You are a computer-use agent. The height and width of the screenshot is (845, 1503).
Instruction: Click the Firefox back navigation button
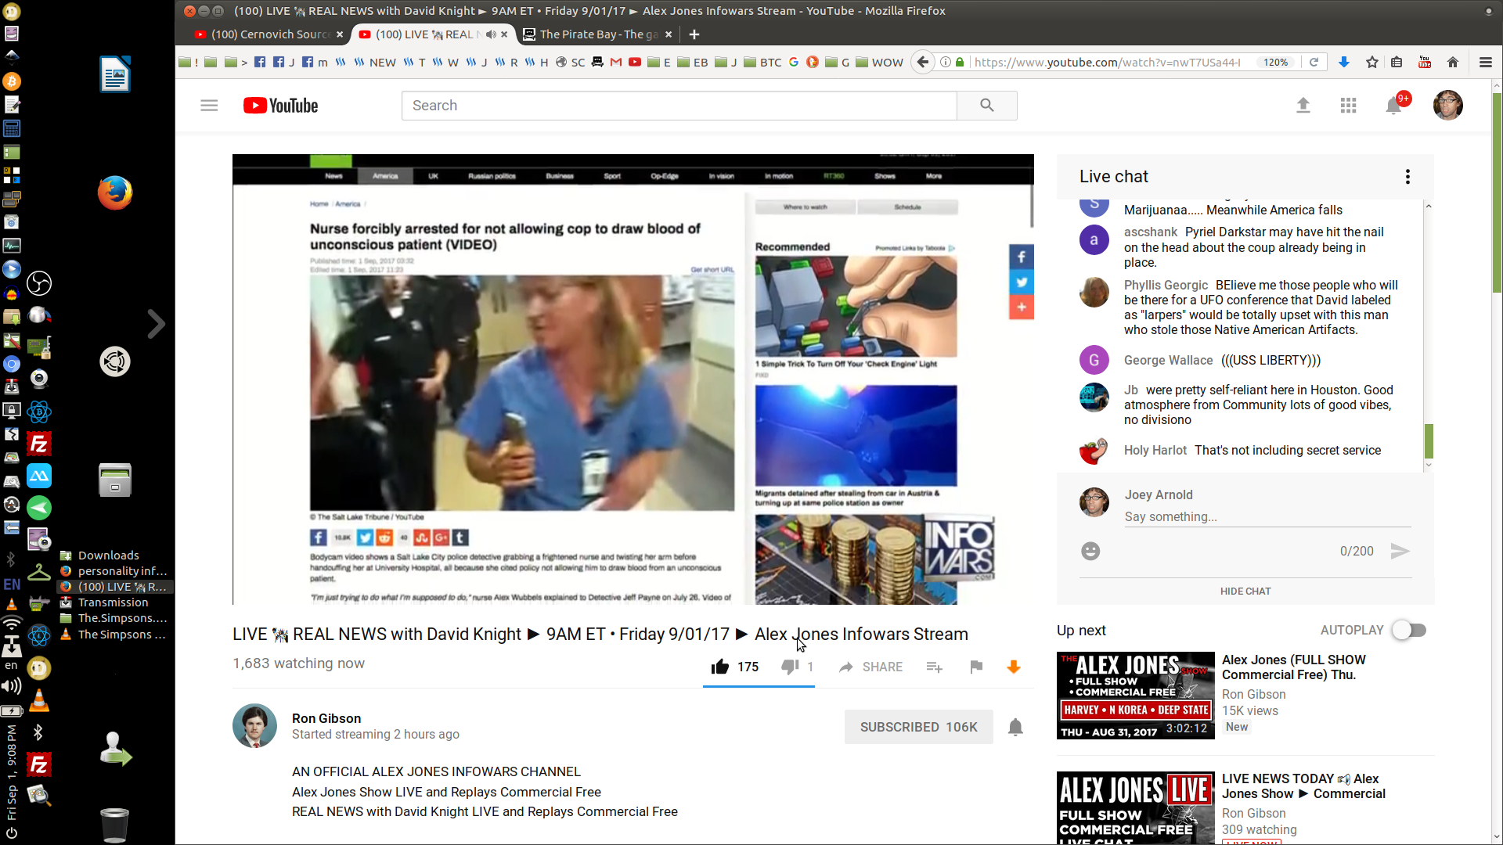coord(923,62)
